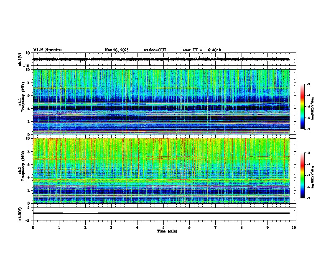Click the "6" kHz tick on ch.2 frequency axis
The image size is (331, 255).
(29, 164)
